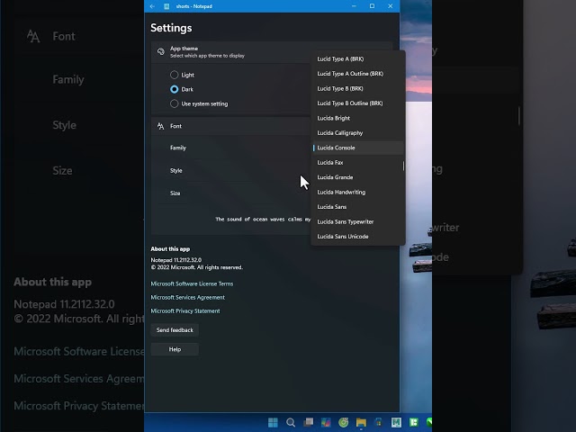
Task: Open Microsoft Software License Terms link
Action: [x=192, y=283]
